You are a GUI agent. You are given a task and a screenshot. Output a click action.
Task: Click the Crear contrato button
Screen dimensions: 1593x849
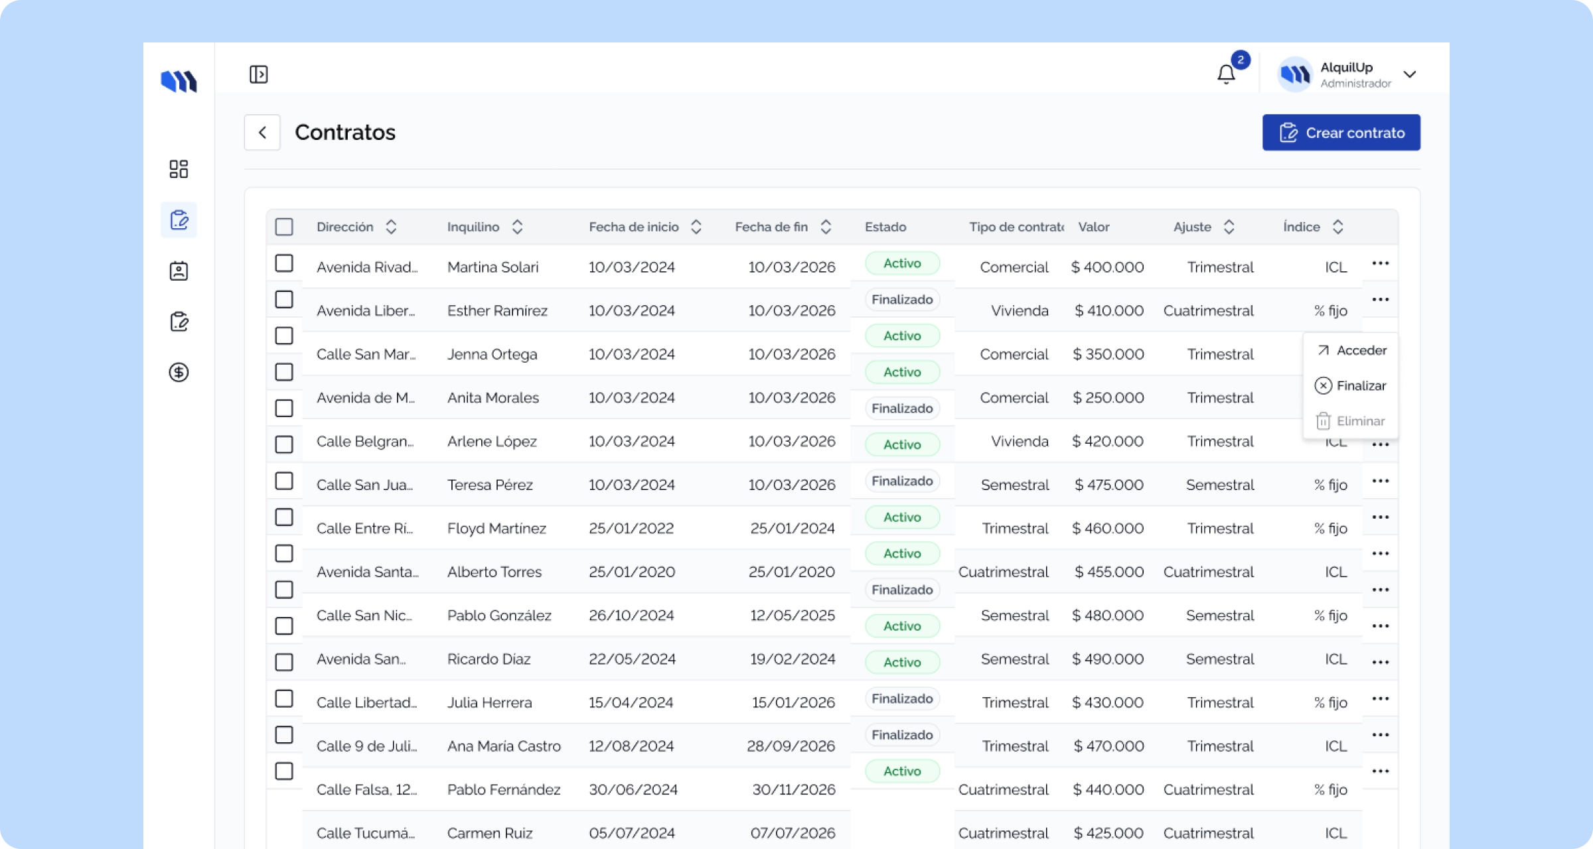click(x=1341, y=133)
